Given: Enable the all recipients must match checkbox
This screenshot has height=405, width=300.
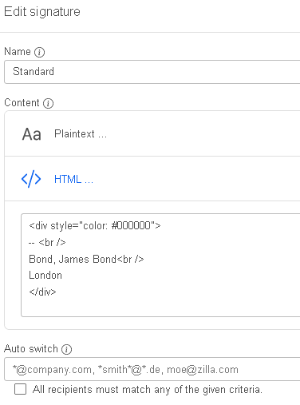Looking at the screenshot, I should 21,389.
